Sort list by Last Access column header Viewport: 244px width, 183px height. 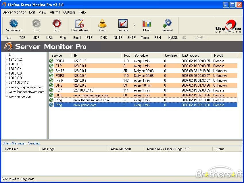coord(195,56)
